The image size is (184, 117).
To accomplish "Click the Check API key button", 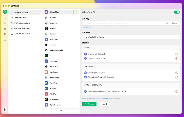I will (x=175, y=23).
